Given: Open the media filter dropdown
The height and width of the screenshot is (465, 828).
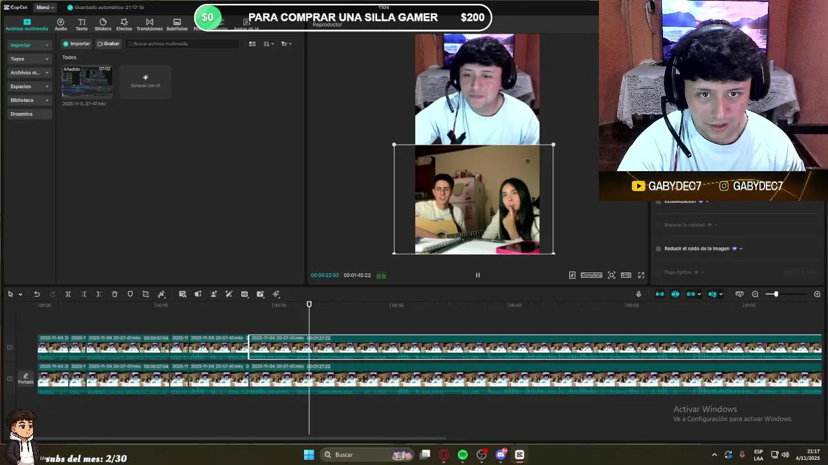Looking at the screenshot, I should tap(287, 44).
